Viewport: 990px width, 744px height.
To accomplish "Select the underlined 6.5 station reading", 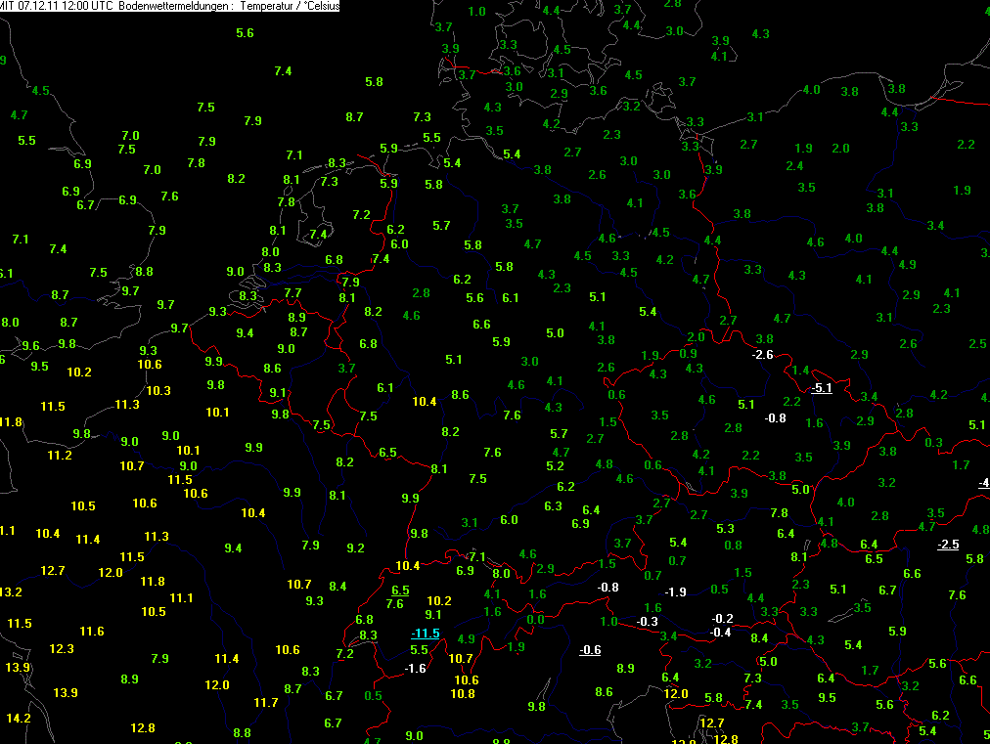I will click(400, 591).
